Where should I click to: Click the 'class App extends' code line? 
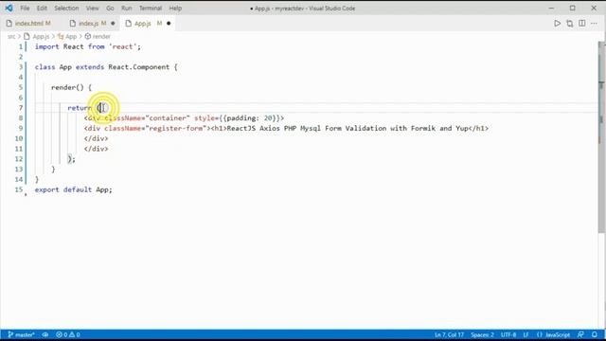click(x=106, y=67)
